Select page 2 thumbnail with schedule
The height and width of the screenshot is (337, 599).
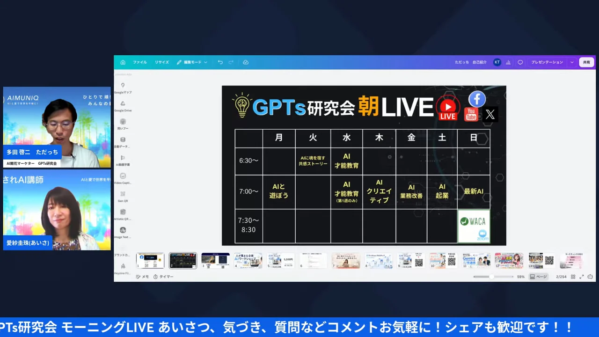tap(183, 260)
